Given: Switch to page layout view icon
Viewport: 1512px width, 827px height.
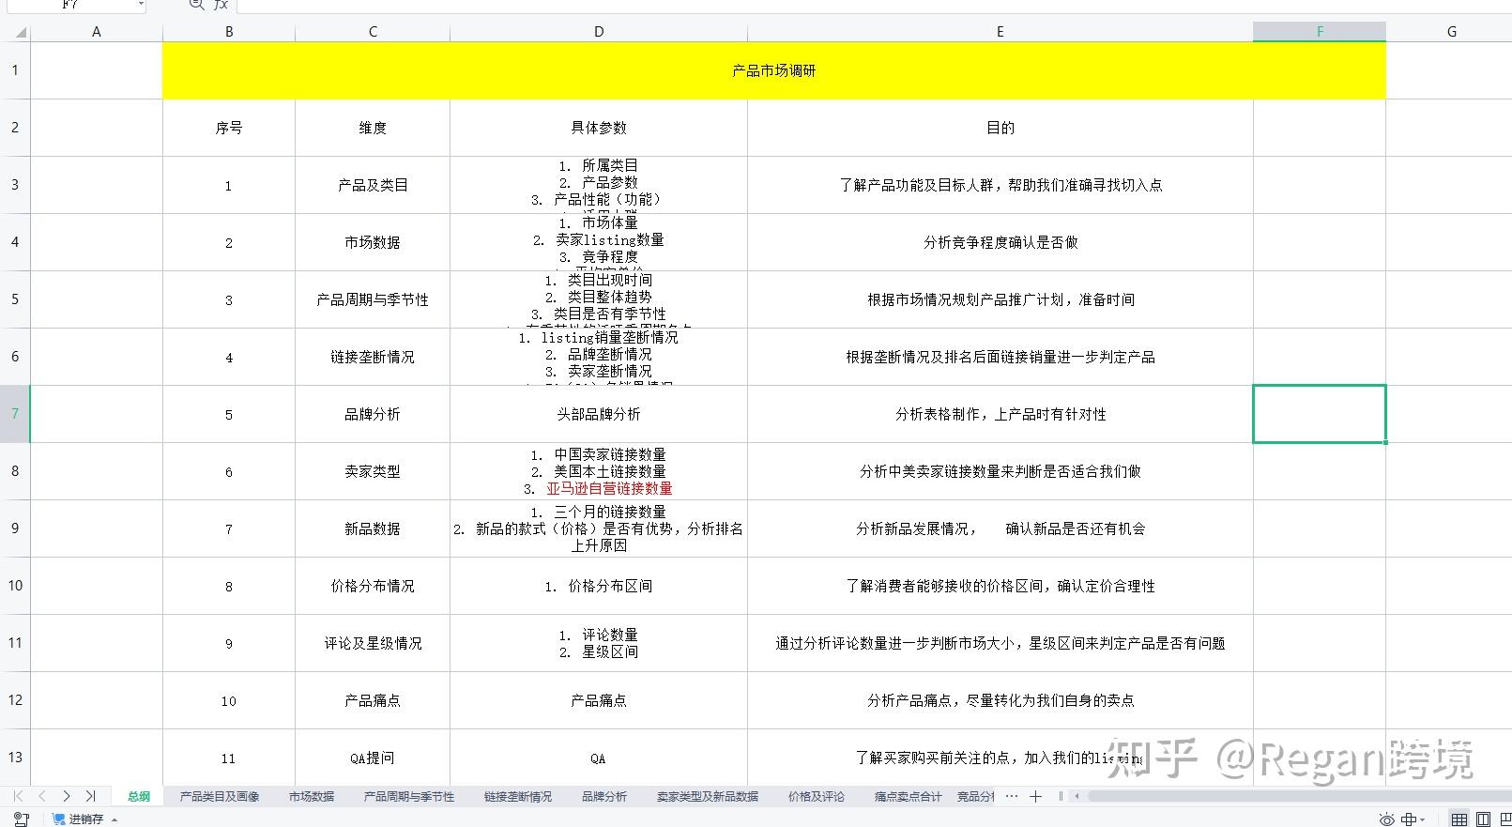Looking at the screenshot, I should 1484,819.
